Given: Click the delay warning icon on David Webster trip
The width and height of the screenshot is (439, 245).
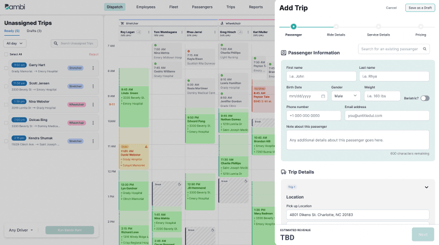Looking at the screenshot, I should [146, 147].
